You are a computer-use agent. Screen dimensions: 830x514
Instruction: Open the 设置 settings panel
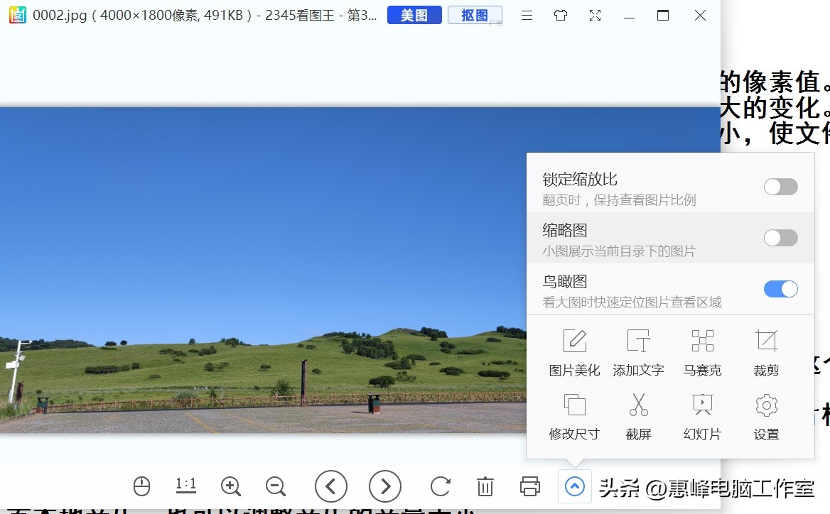point(766,416)
